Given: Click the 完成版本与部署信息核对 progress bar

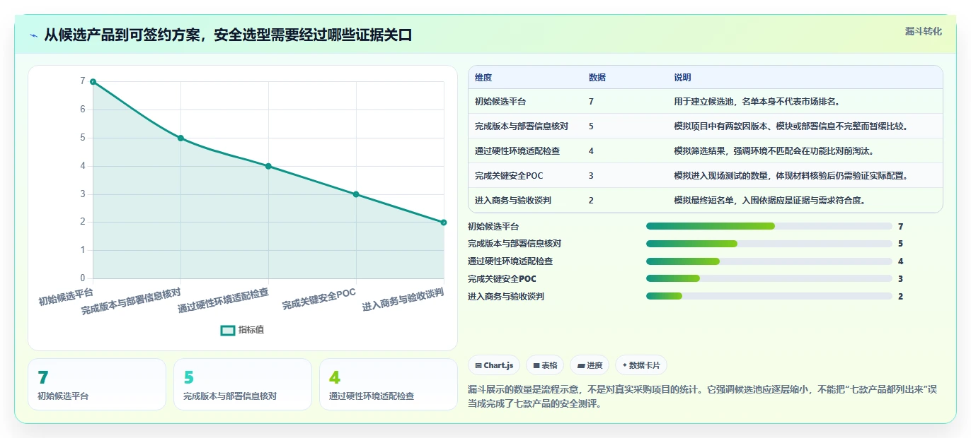Looking at the screenshot, I should click(769, 244).
